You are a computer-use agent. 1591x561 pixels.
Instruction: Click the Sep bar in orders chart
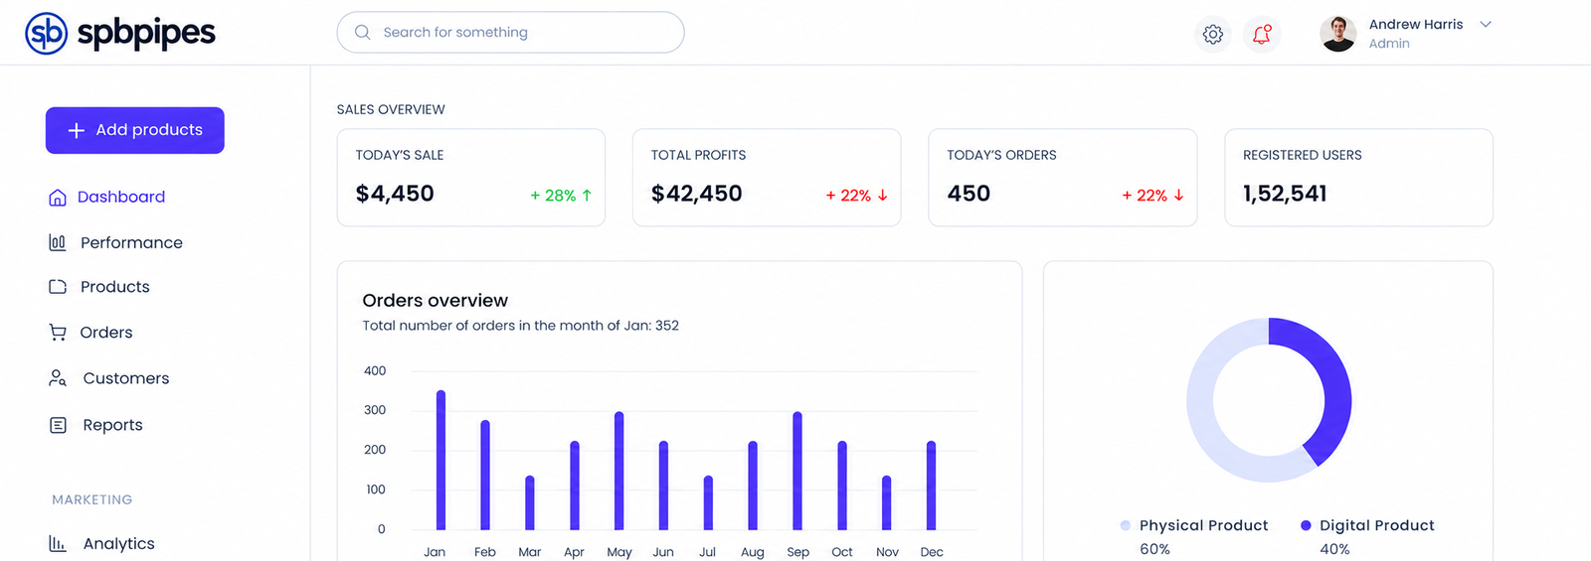[x=797, y=471]
